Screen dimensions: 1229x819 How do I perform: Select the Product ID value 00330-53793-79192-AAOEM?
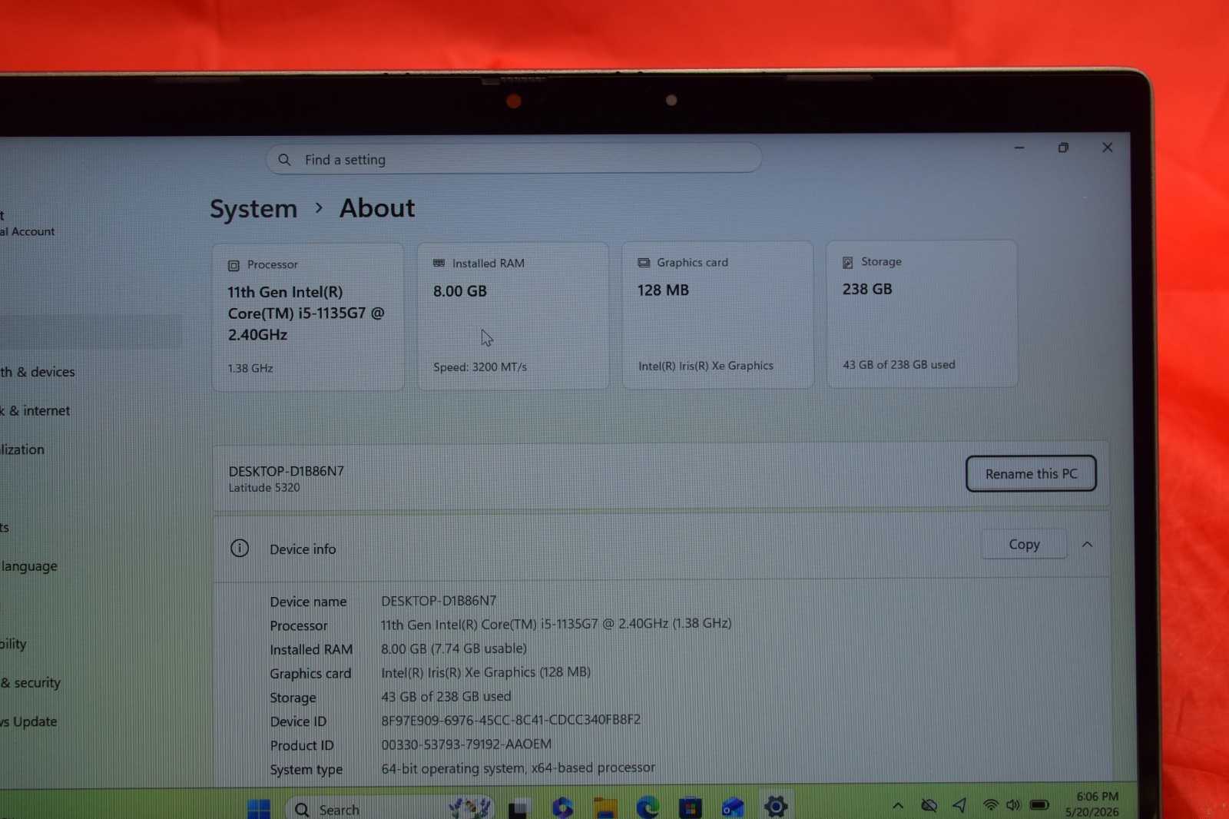pyautogui.click(x=466, y=744)
